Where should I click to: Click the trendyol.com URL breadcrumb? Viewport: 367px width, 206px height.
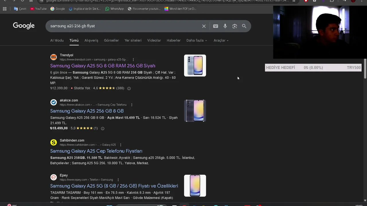click(x=94, y=60)
